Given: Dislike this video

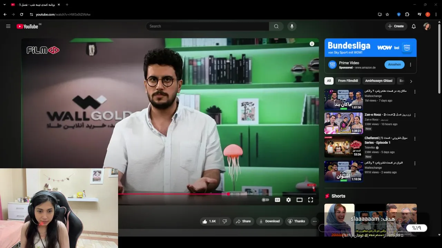Looking at the screenshot, I should [x=224, y=221].
